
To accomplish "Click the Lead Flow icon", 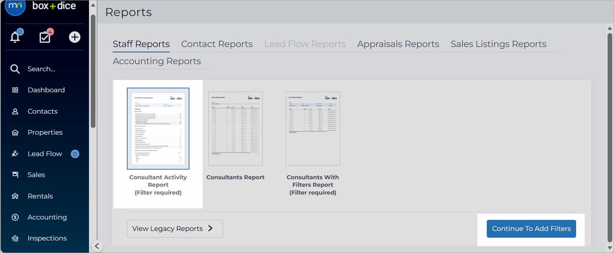I will [x=15, y=154].
